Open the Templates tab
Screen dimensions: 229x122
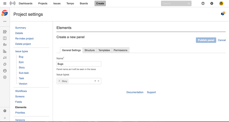(x=104, y=50)
